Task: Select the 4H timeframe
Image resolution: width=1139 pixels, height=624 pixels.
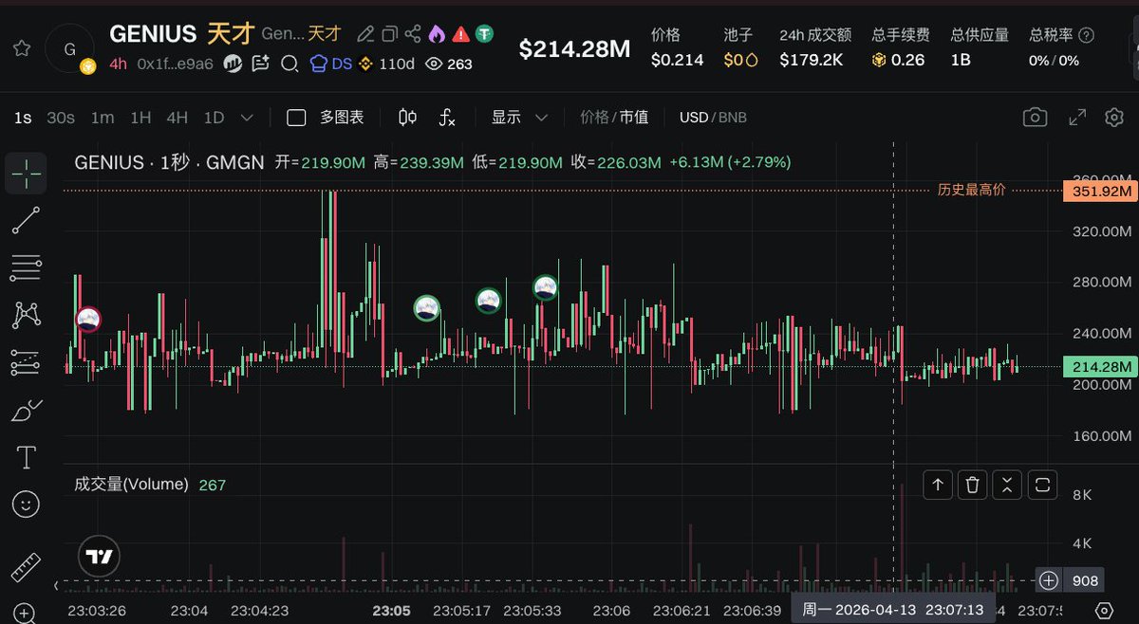Action: pyautogui.click(x=177, y=118)
